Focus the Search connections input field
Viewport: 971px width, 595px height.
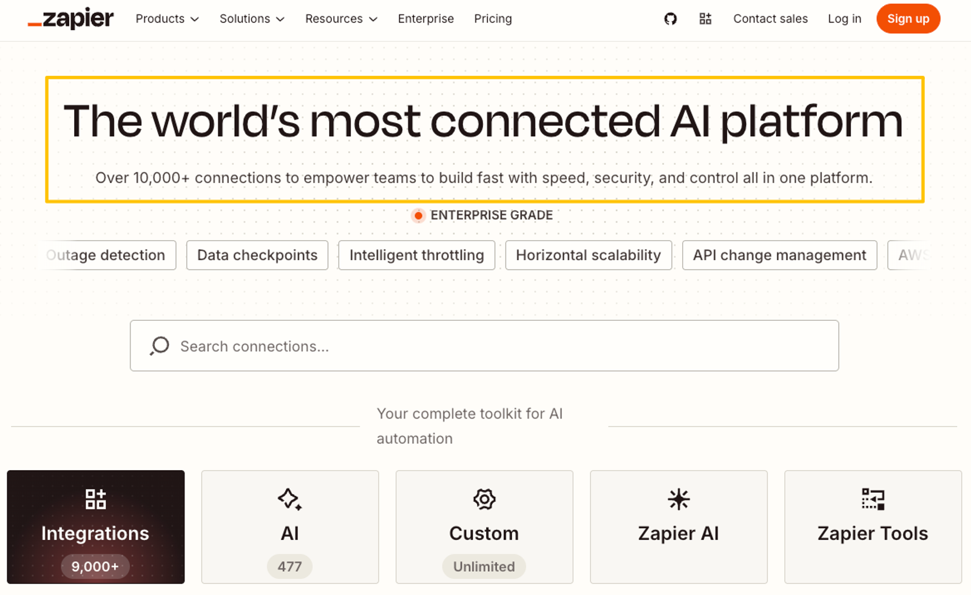pyautogui.click(x=484, y=346)
